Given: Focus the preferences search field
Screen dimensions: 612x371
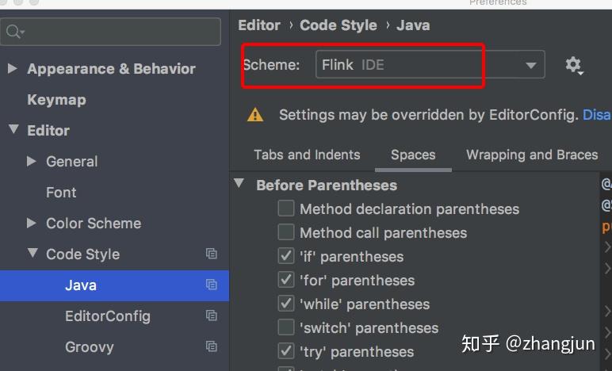Looking at the screenshot, I should [110, 32].
